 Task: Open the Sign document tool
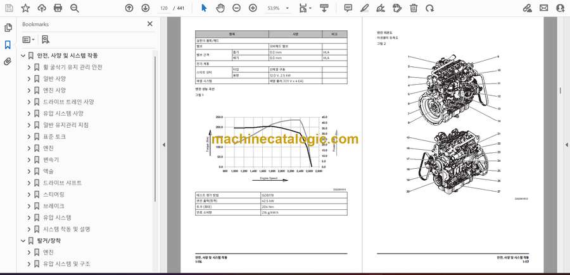tap(381, 8)
